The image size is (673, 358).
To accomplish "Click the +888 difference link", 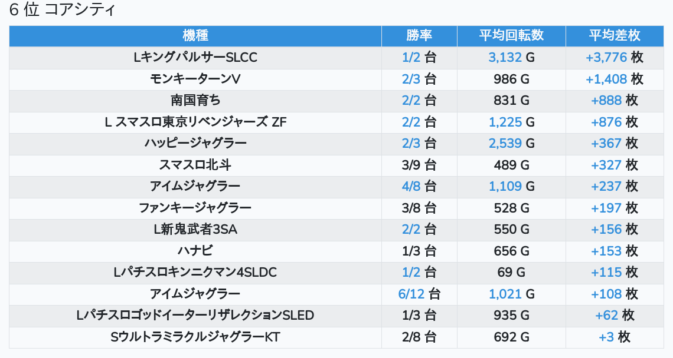I will pyautogui.click(x=606, y=101).
